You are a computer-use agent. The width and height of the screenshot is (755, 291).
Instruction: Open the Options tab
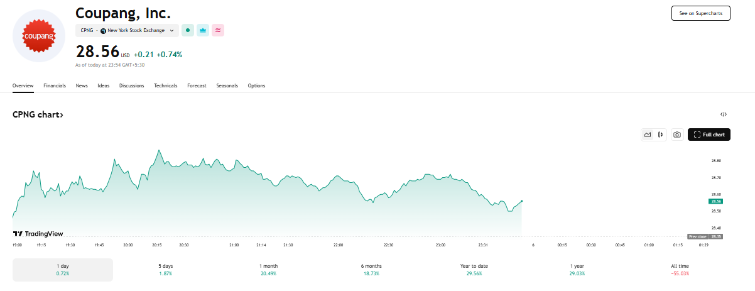[256, 85]
